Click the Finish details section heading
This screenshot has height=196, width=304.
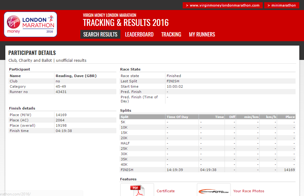tap(22, 108)
